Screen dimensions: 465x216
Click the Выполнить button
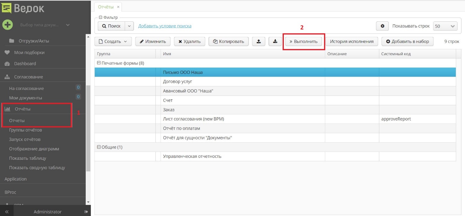tap(303, 42)
